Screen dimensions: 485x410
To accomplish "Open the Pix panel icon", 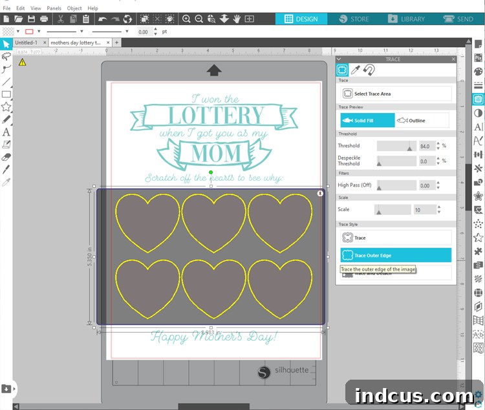I will pyautogui.click(x=478, y=57).
